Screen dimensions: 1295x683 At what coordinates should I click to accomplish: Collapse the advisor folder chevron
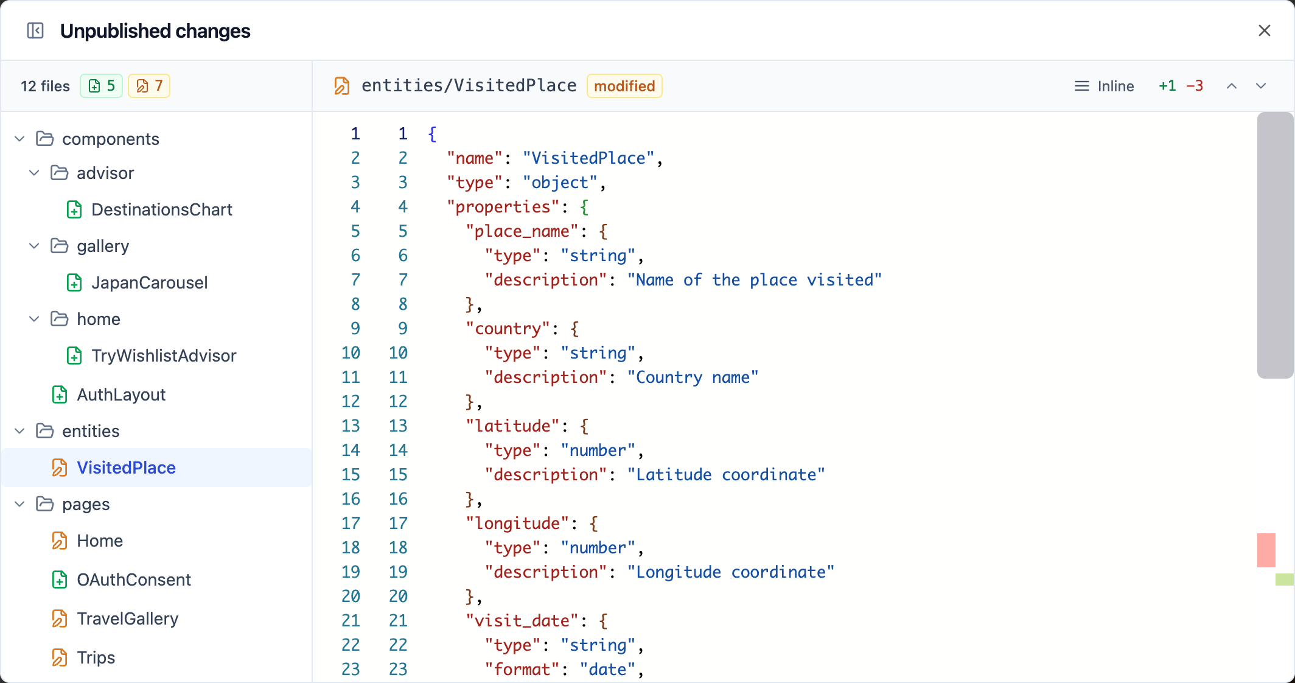[x=34, y=173]
